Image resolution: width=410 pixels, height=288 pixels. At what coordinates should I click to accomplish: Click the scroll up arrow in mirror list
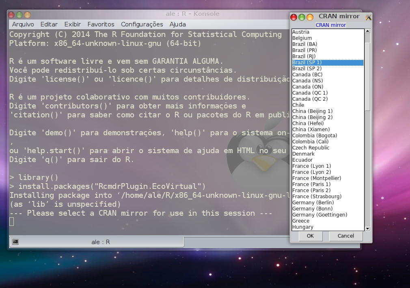point(367,31)
